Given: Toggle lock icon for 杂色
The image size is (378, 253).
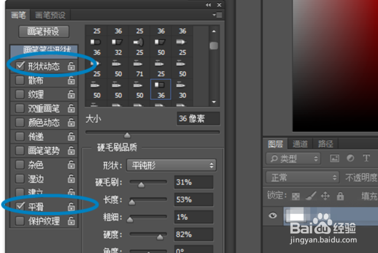Looking at the screenshot, I should coord(71,165).
